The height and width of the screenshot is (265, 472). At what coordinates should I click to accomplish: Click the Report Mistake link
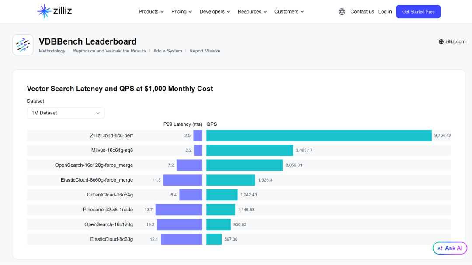coord(205,51)
